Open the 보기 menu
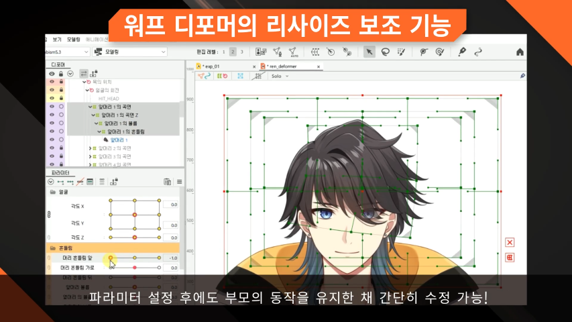572x322 pixels. [57, 40]
